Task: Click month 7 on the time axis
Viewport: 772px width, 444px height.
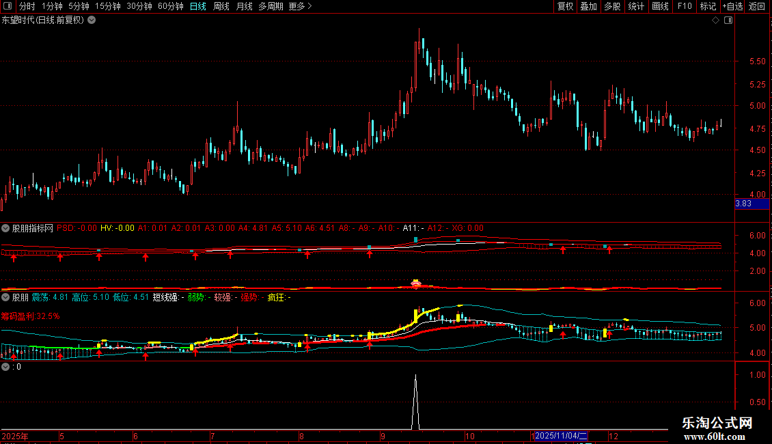Action: click(212, 436)
